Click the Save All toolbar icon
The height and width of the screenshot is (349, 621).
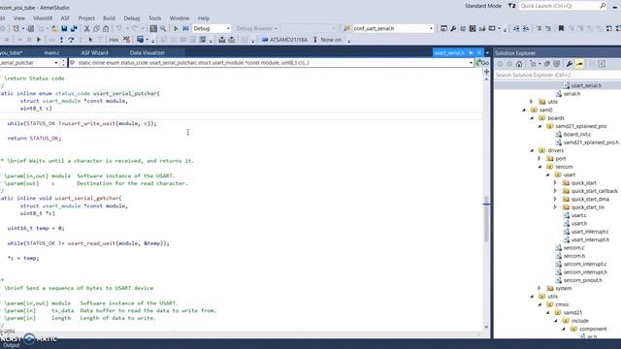click(x=74, y=28)
